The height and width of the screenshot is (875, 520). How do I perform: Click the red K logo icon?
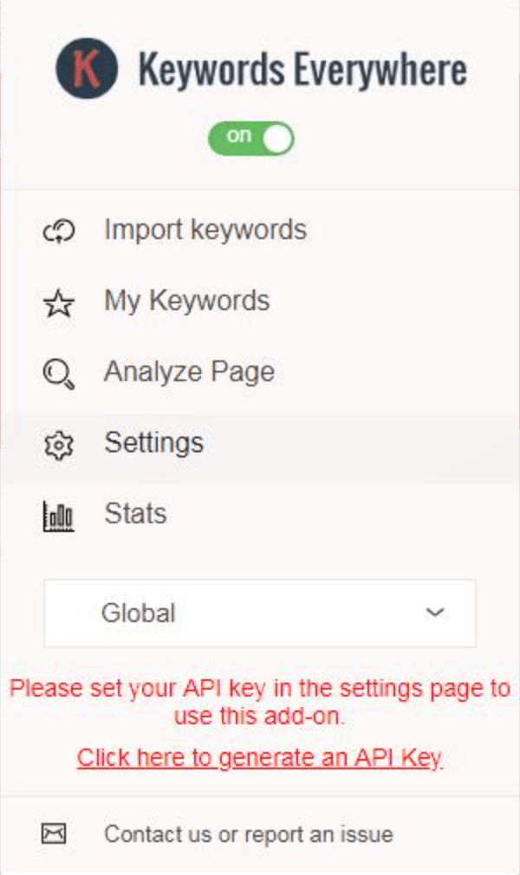(x=87, y=68)
